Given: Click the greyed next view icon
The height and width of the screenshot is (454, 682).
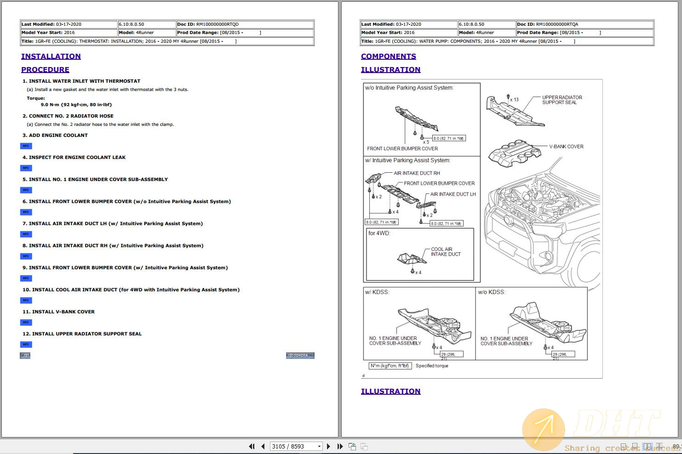Looking at the screenshot, I should click(364, 446).
